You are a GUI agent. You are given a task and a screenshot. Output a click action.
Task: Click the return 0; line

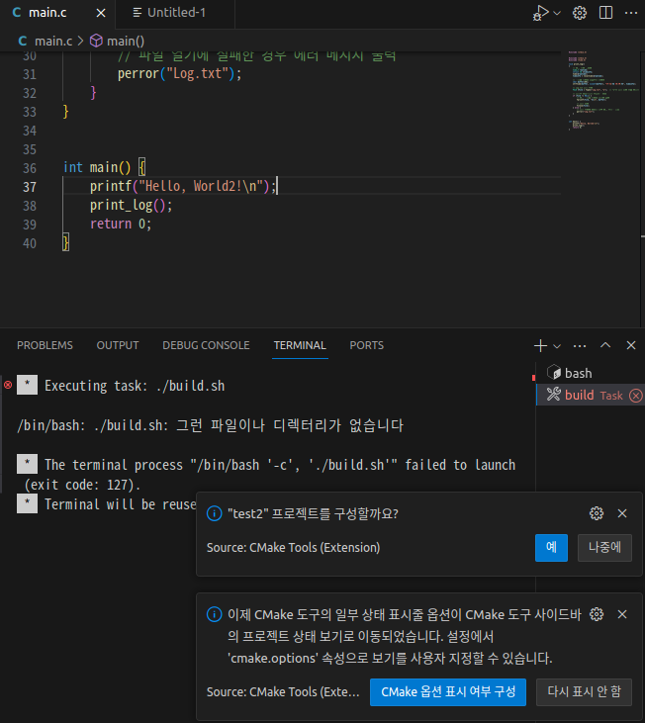pos(121,225)
